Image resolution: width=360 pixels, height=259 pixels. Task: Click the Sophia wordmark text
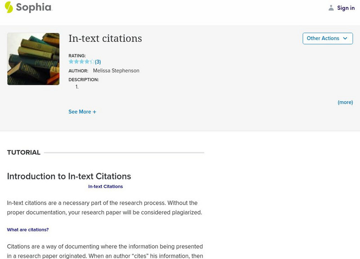coord(34,8)
